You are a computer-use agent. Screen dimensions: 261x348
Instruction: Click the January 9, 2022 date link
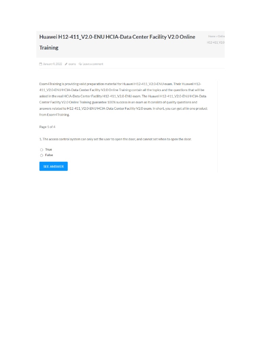(52, 64)
